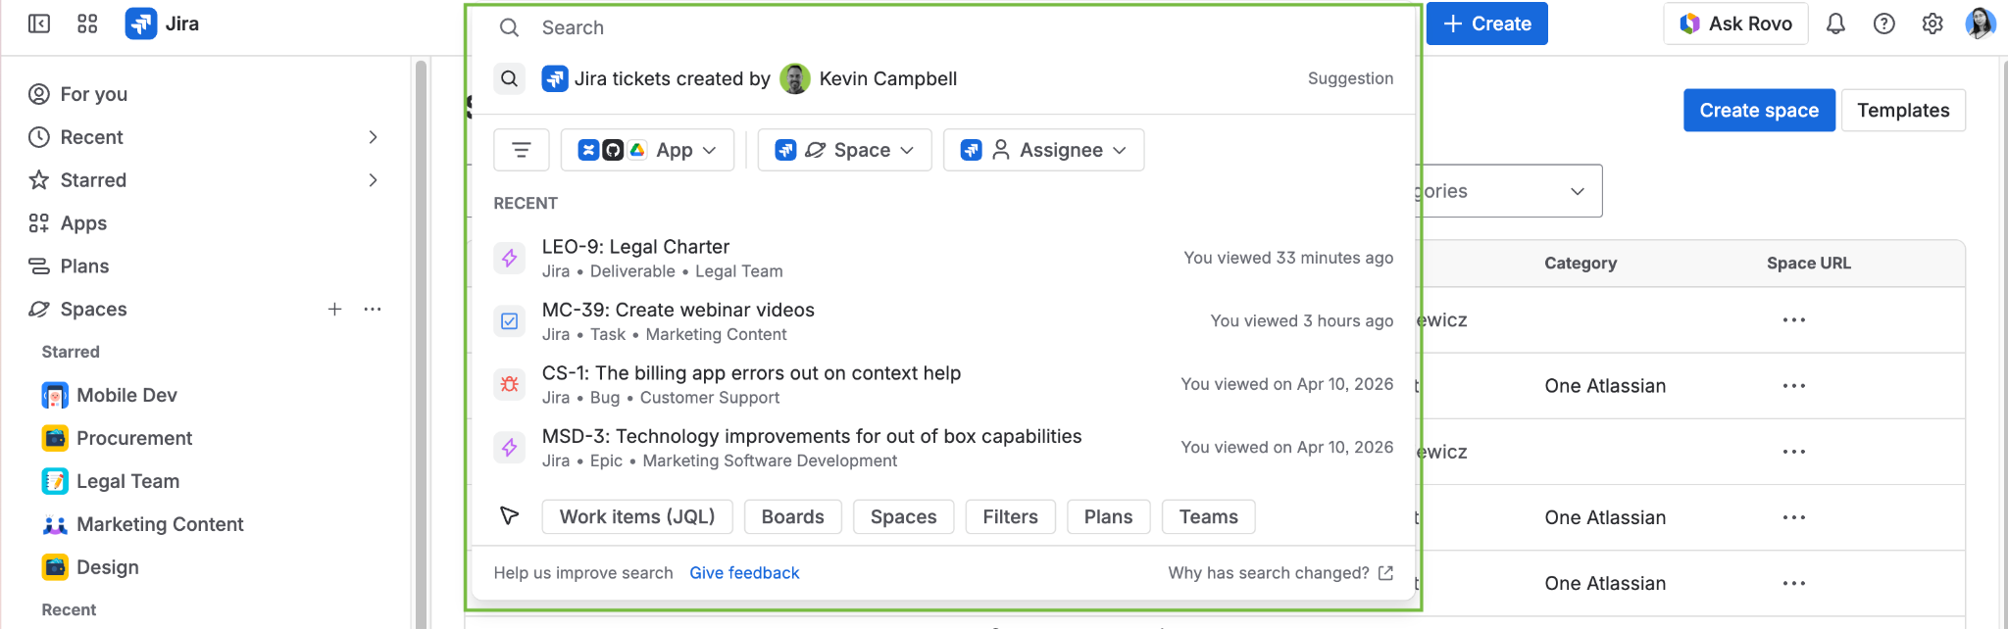Click the LEO-9 deliverable lightning icon
The image size is (2008, 629).
[510, 258]
